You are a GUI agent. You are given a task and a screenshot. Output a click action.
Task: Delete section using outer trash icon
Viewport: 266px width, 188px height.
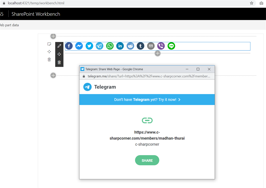pos(49,60)
